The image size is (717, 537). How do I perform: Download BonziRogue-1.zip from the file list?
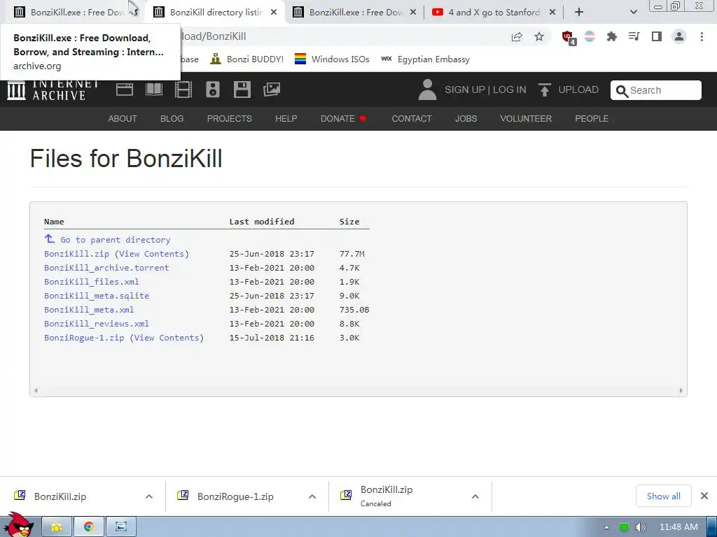(x=84, y=338)
